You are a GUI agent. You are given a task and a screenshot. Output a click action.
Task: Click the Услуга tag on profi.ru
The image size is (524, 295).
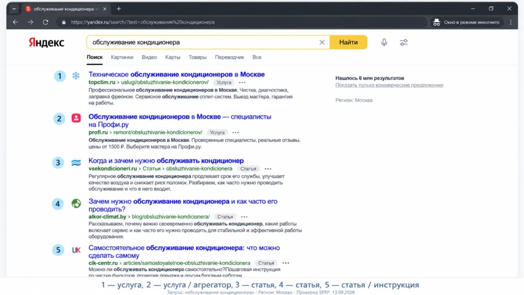[x=217, y=133]
